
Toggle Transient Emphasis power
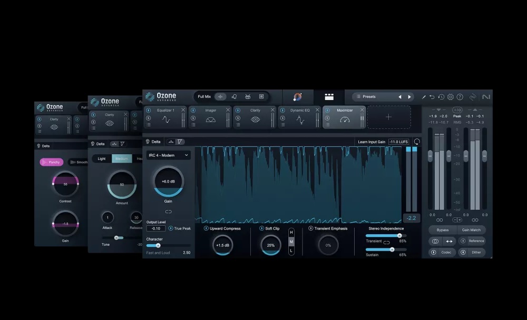(311, 228)
